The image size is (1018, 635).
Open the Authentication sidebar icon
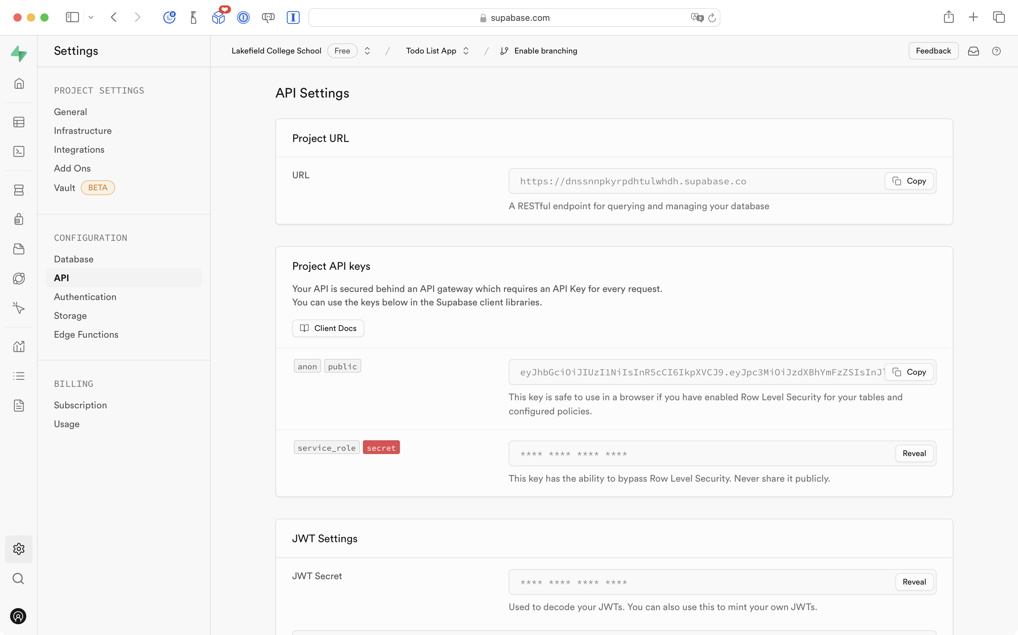point(19,219)
